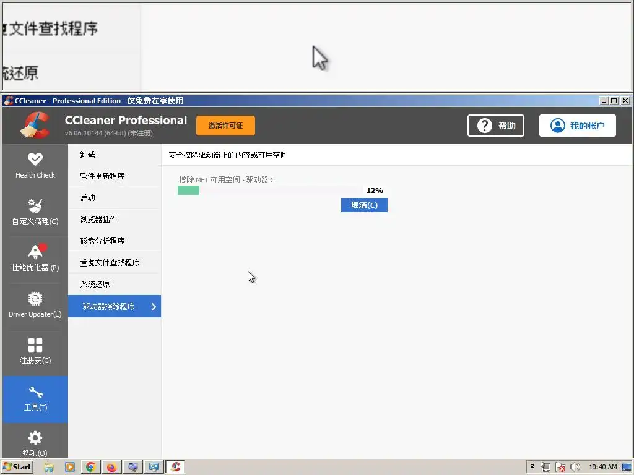Image resolution: width=634 pixels, height=475 pixels.
Task: Open Firefox from the taskbar
Action: [x=111, y=468]
